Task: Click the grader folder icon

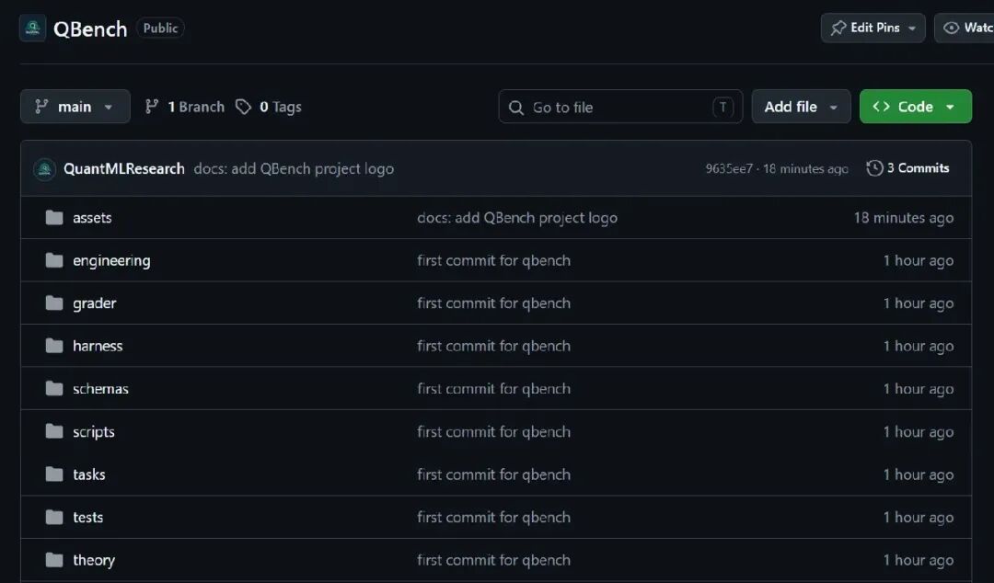Action: [54, 303]
